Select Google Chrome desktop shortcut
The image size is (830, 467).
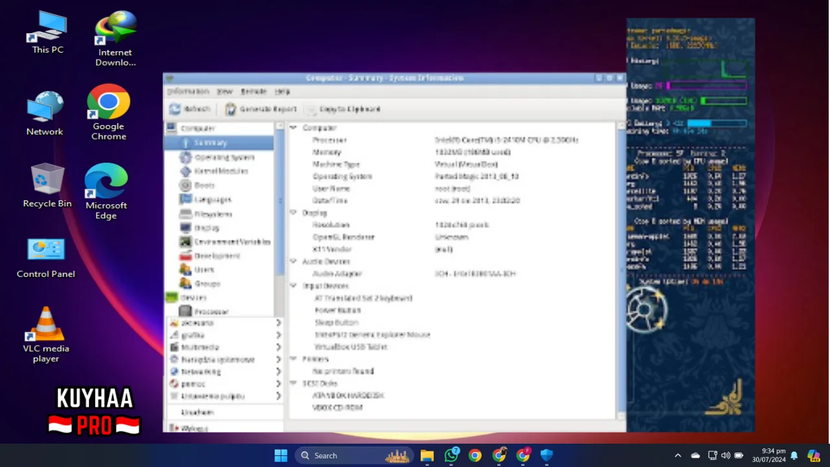(108, 112)
